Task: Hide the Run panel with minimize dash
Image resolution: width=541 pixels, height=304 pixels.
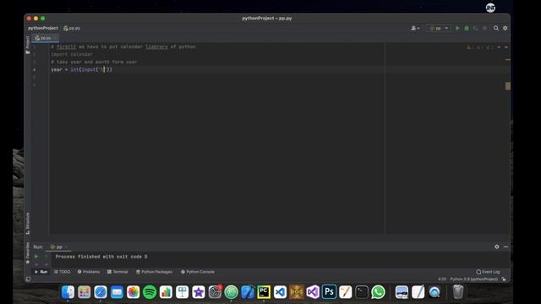Action: [x=505, y=247]
